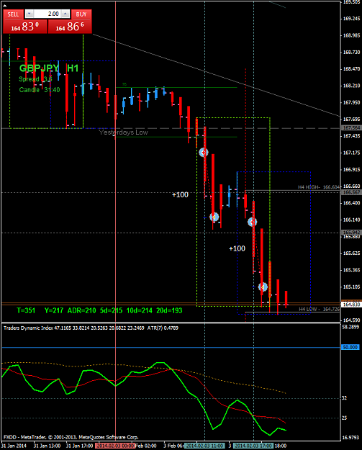Click the red 2014.02.03 00:00 time marker
The width and height of the screenshot is (362, 450).
pos(115,446)
